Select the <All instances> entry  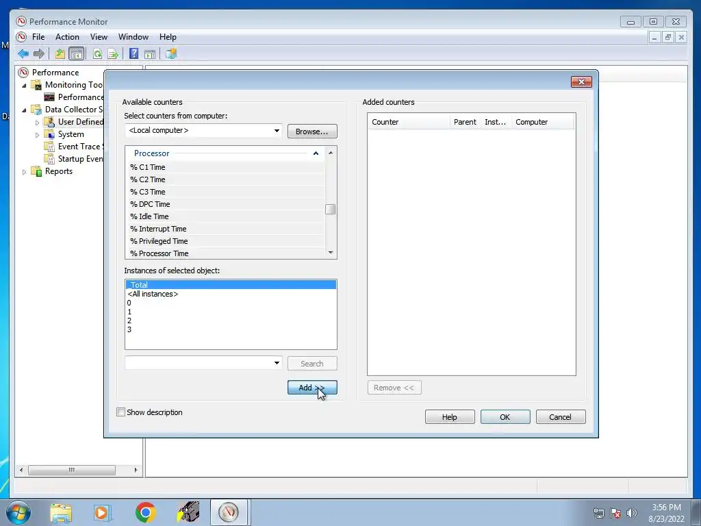pos(231,294)
